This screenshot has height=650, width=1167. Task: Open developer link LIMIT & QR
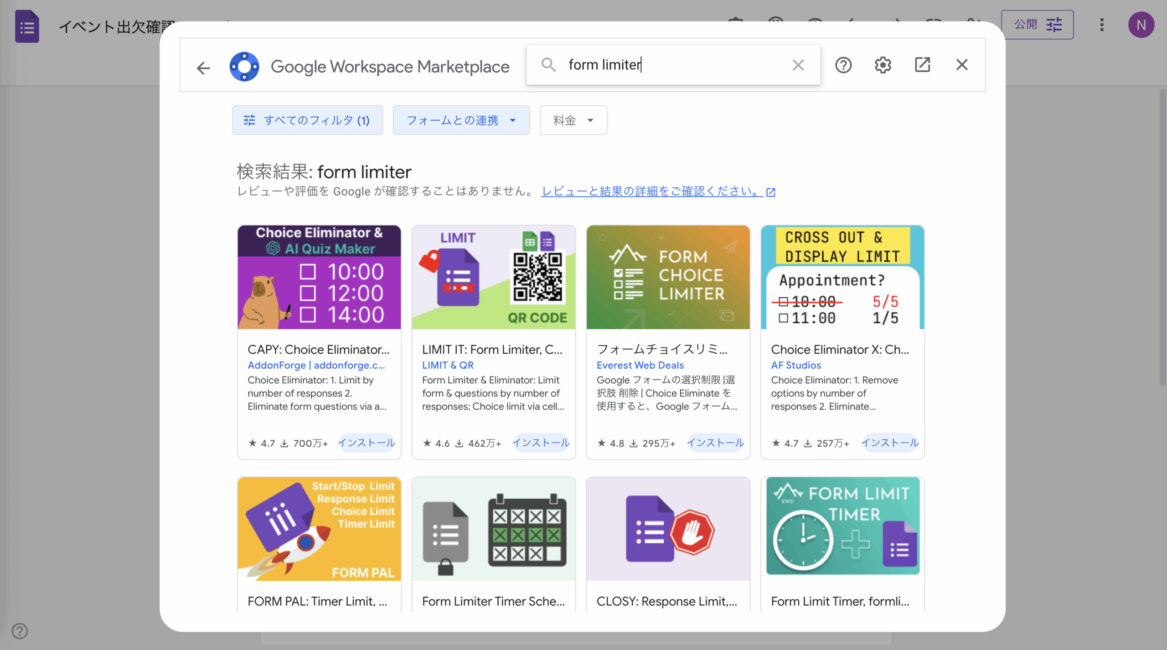448,365
